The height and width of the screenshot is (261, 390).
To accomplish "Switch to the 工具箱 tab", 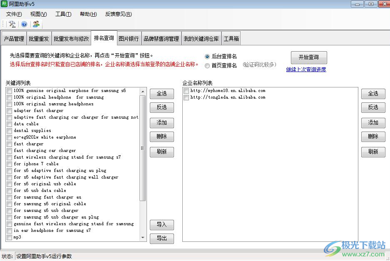I will (x=231, y=39).
